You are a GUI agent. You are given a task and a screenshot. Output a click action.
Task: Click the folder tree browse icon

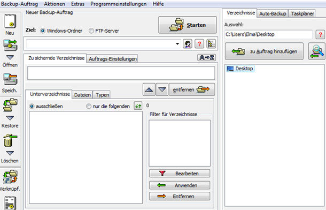pyautogui.click(x=211, y=44)
